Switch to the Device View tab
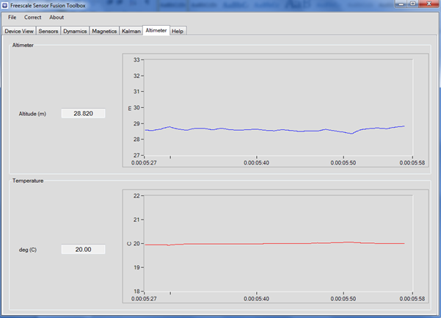441x318 pixels. pos(19,31)
